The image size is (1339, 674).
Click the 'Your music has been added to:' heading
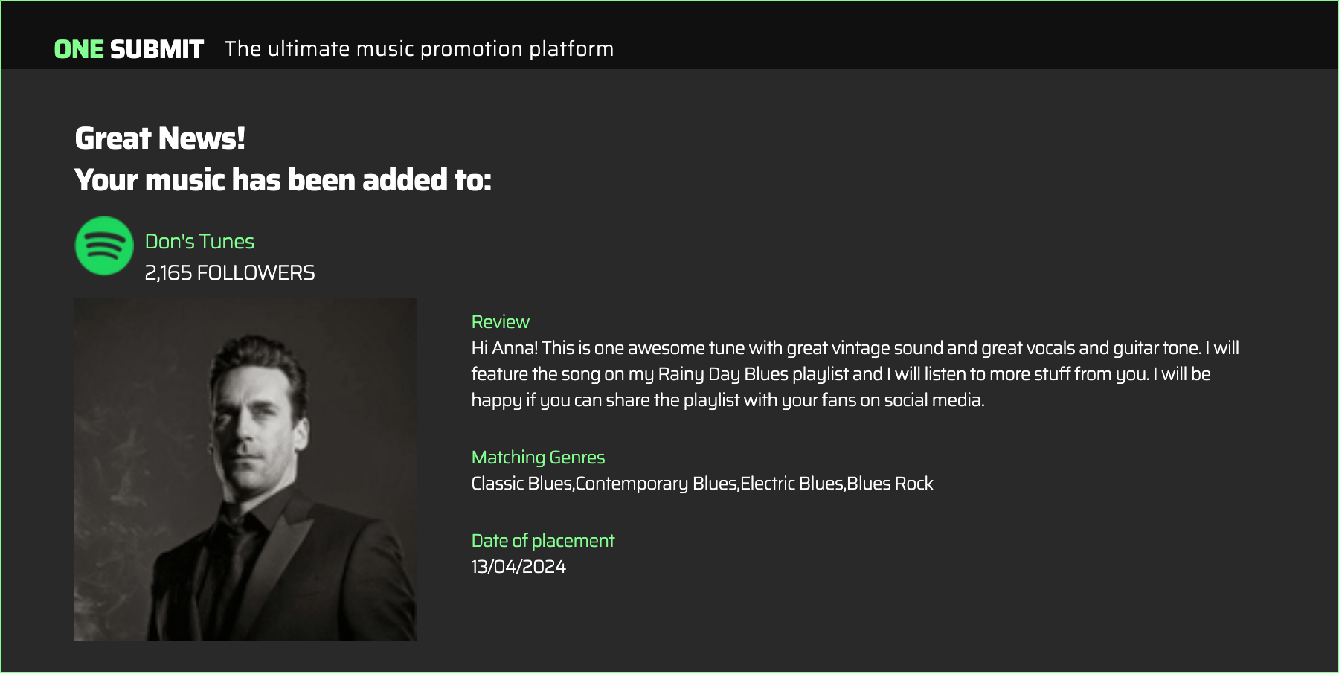click(283, 180)
